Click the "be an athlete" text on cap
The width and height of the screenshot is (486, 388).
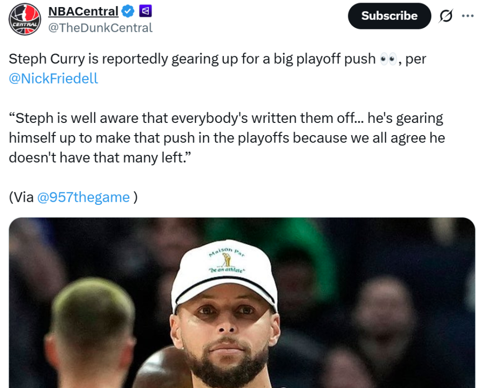pos(226,271)
